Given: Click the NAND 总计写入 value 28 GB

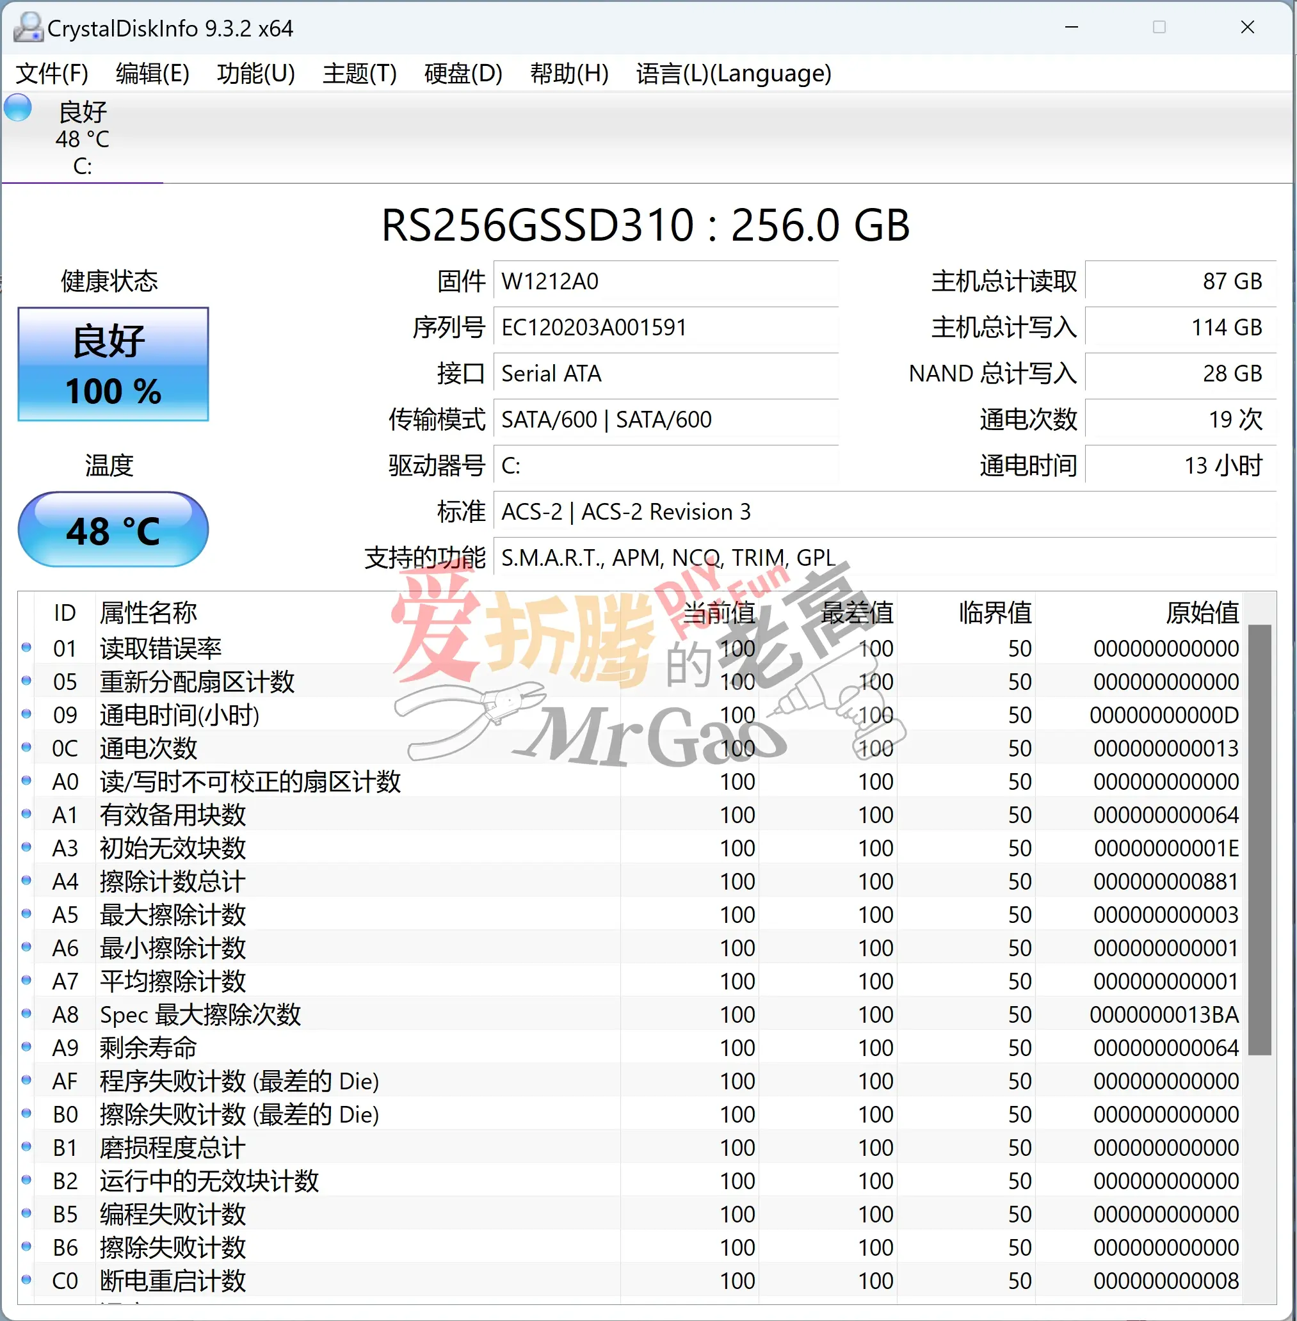Looking at the screenshot, I should click(x=1180, y=373).
